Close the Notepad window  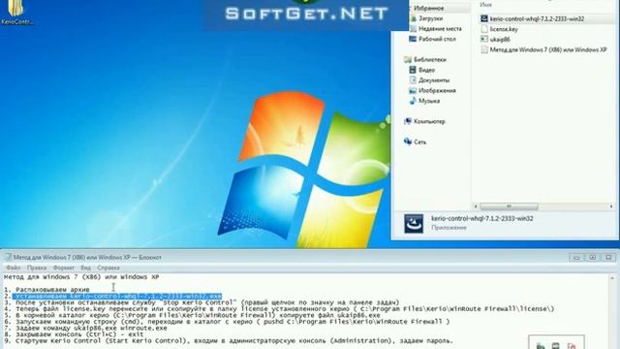(608, 258)
